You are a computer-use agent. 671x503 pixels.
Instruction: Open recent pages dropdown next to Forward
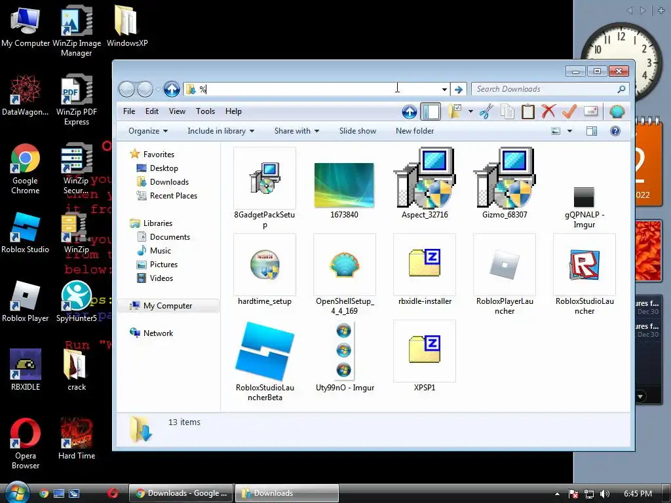(x=158, y=89)
